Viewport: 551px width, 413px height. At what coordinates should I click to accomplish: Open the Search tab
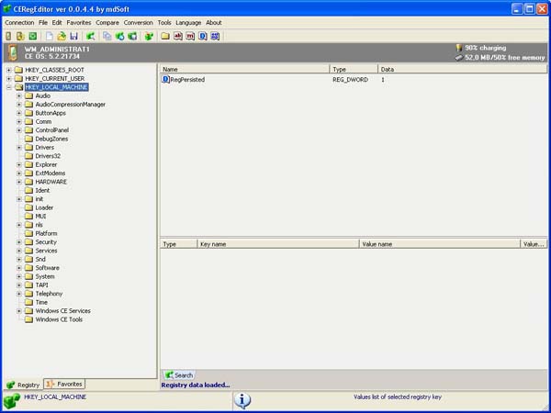point(178,374)
